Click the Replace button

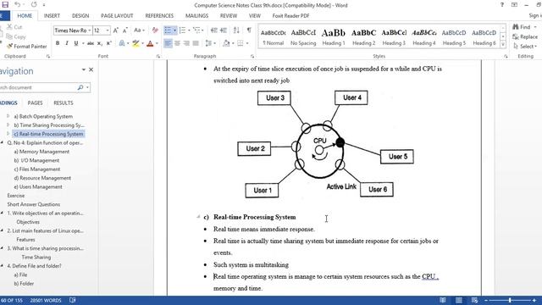tap(525, 36)
